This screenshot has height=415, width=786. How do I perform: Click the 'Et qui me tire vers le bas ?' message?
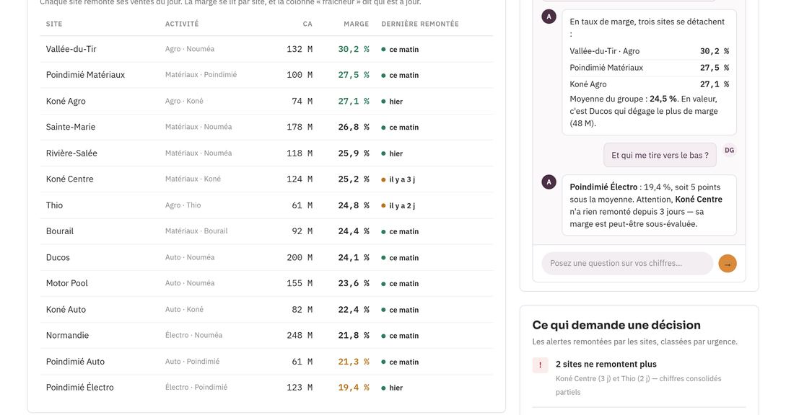(x=660, y=155)
